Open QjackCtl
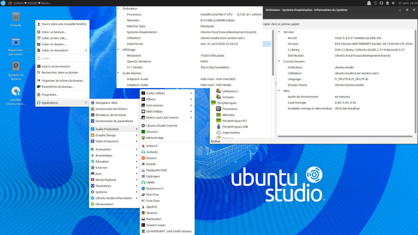 (x=152, y=207)
